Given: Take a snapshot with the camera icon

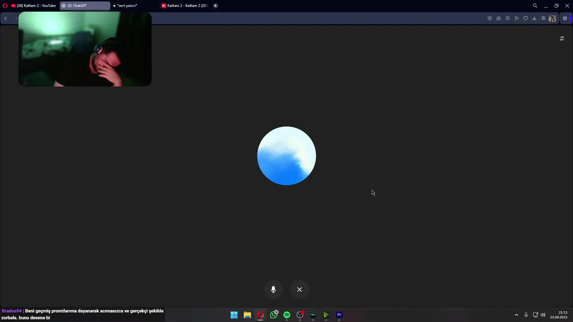Looking at the screenshot, I should coord(499,18).
